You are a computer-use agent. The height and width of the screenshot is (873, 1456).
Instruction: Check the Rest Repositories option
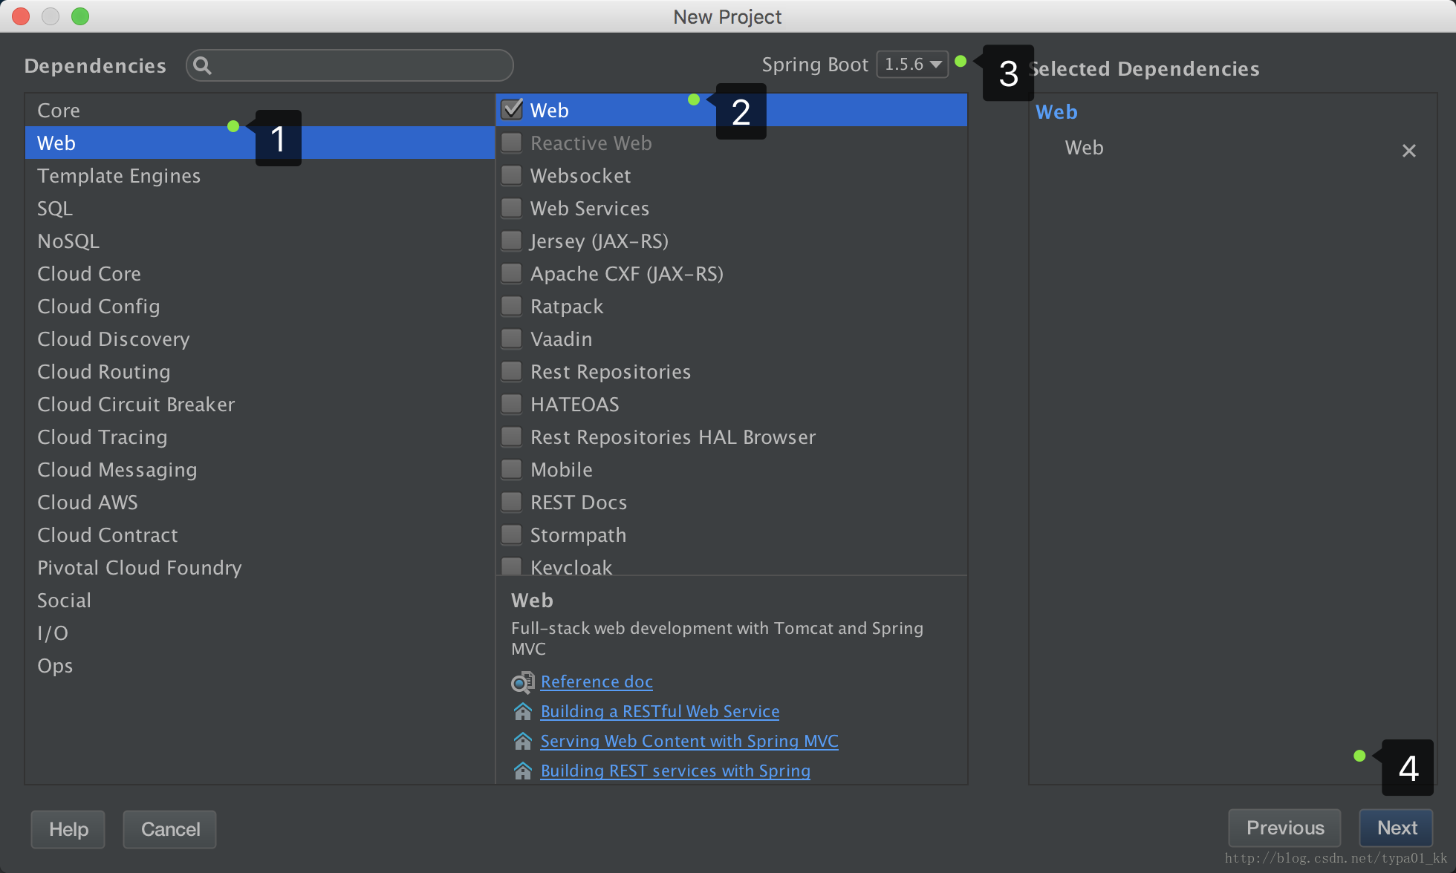[512, 372]
